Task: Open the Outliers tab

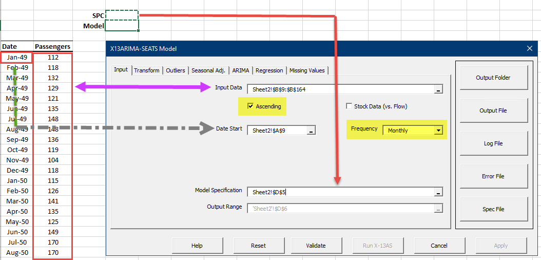Action: pos(176,70)
